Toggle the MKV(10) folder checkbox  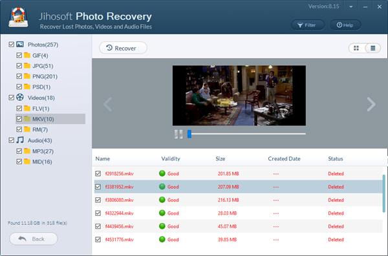[19, 119]
